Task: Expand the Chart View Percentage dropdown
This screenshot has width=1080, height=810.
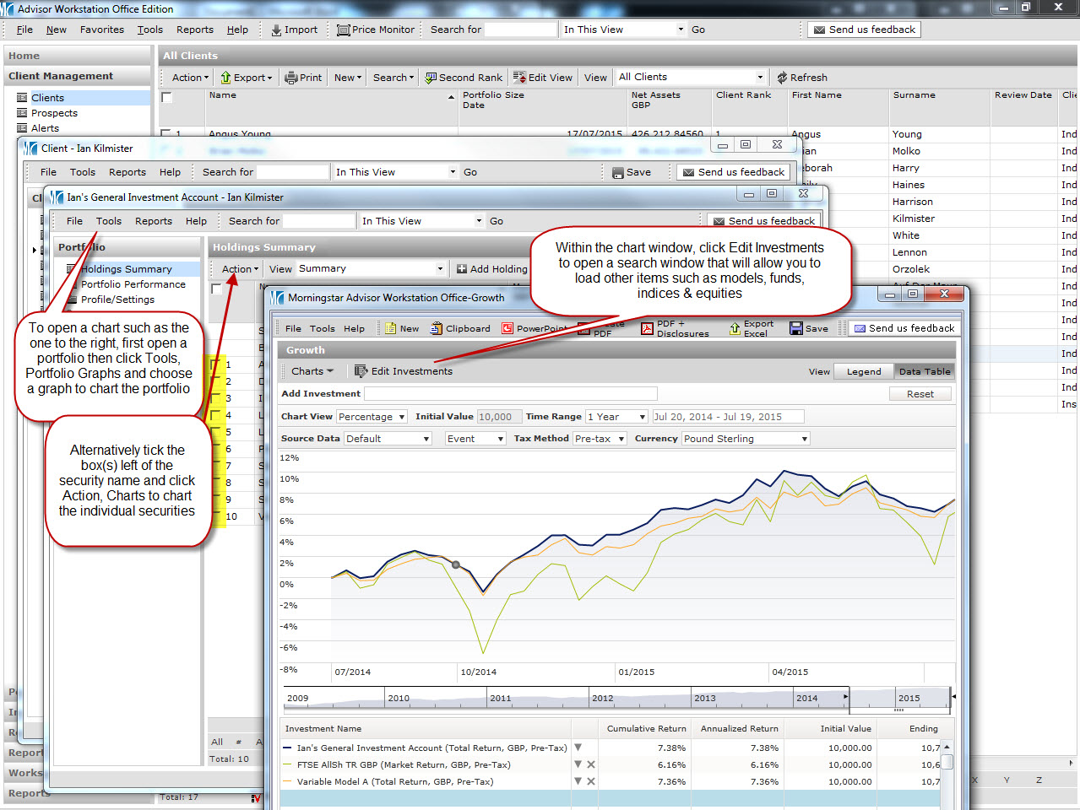Action: [x=402, y=417]
